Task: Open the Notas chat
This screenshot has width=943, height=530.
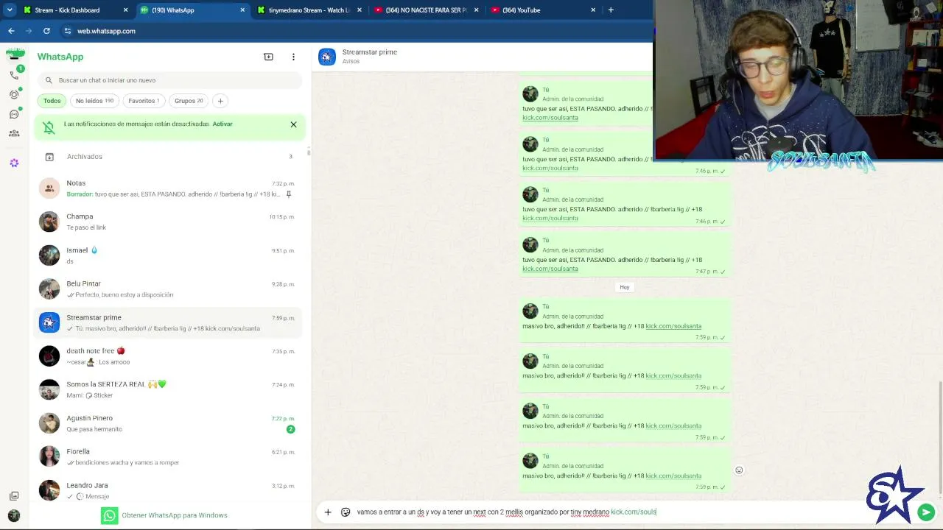Action: coord(169,188)
